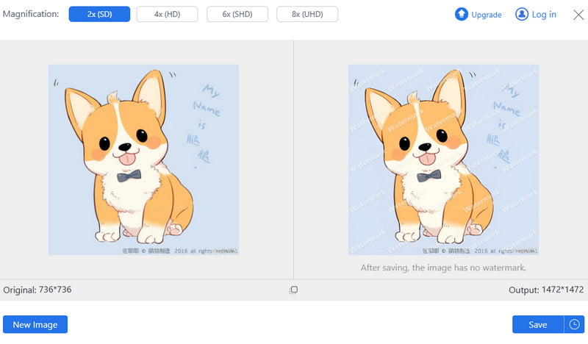The image size is (588, 344).
Task: Click the 'Output: 1472*1472' text
Action: (546, 290)
